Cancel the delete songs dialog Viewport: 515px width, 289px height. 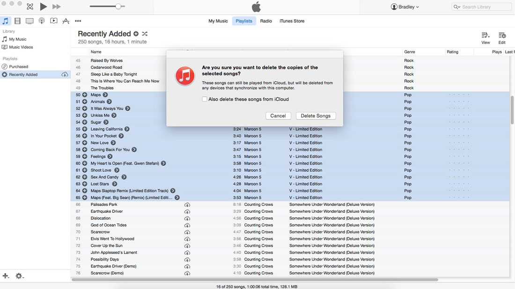[x=278, y=116]
